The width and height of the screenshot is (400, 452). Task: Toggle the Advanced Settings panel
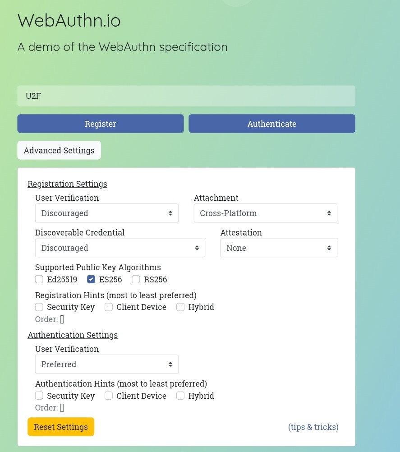point(59,150)
